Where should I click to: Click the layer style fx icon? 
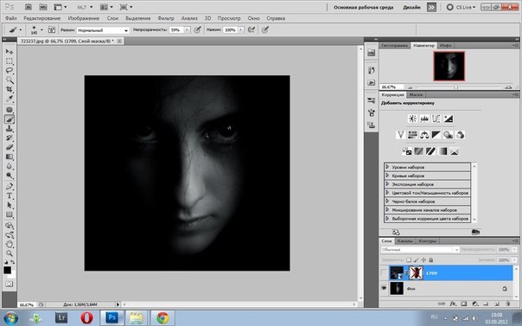[453, 304]
